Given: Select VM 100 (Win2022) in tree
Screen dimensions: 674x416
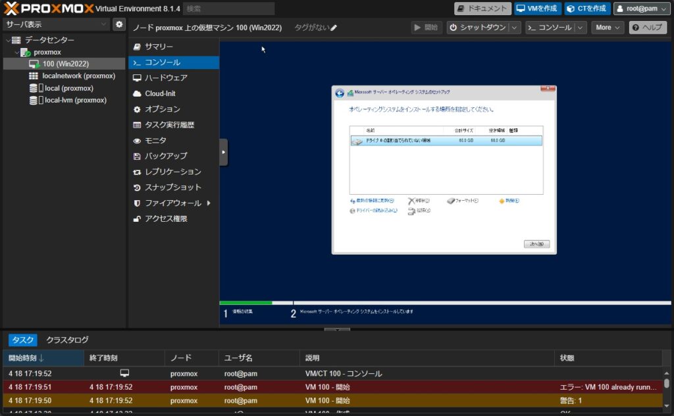Looking at the screenshot, I should [x=65, y=64].
